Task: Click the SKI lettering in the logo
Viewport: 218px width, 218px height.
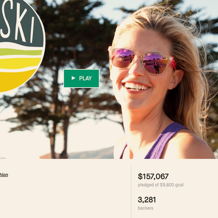Action: pyautogui.click(x=17, y=21)
